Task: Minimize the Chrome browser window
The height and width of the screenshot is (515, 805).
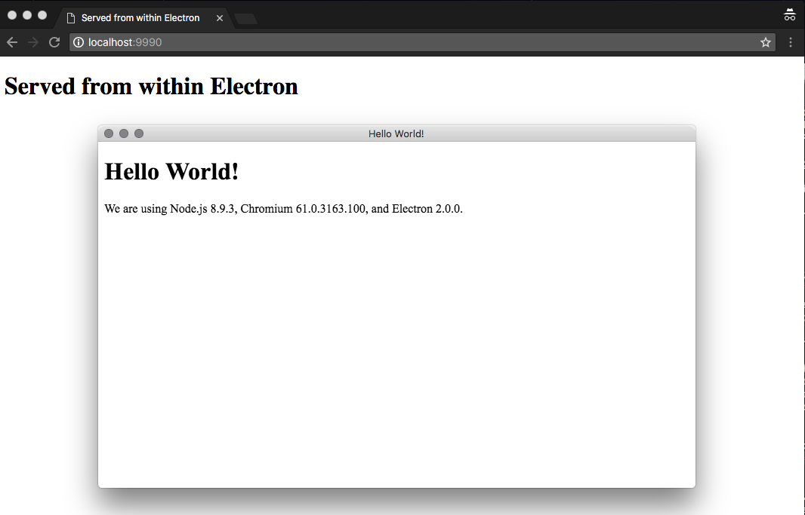Action: click(x=27, y=15)
